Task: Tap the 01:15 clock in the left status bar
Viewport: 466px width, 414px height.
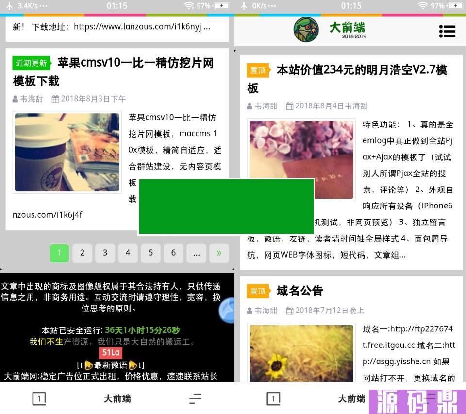Action: click(117, 6)
